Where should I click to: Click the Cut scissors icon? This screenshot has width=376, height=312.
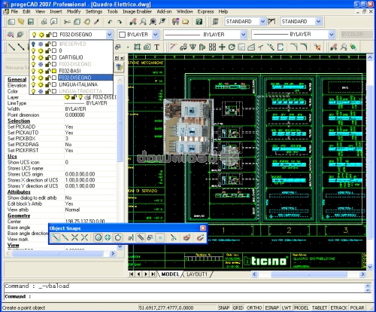(x=67, y=22)
